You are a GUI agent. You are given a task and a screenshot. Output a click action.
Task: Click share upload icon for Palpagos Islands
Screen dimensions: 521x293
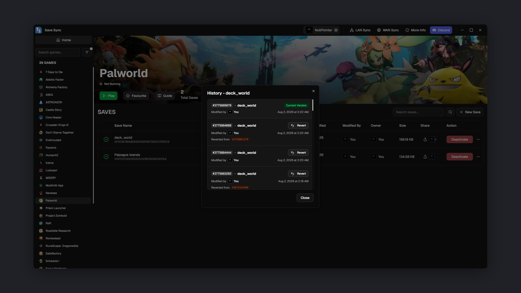click(425, 157)
